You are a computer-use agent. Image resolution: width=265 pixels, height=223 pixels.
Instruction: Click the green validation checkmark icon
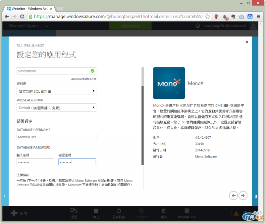(92, 71)
